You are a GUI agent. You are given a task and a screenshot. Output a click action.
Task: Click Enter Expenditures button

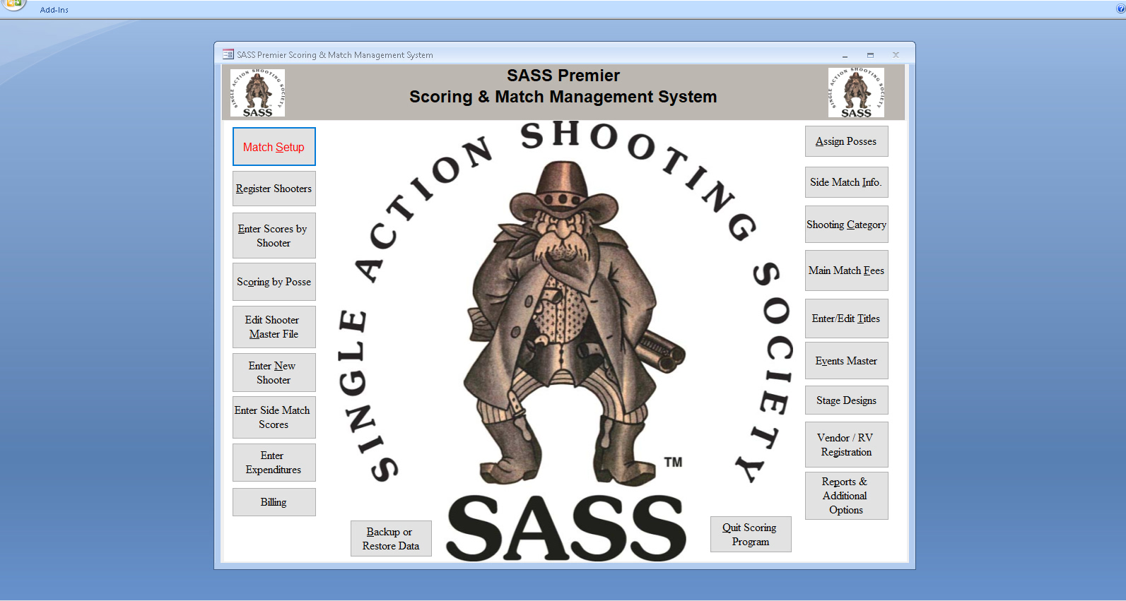click(274, 463)
